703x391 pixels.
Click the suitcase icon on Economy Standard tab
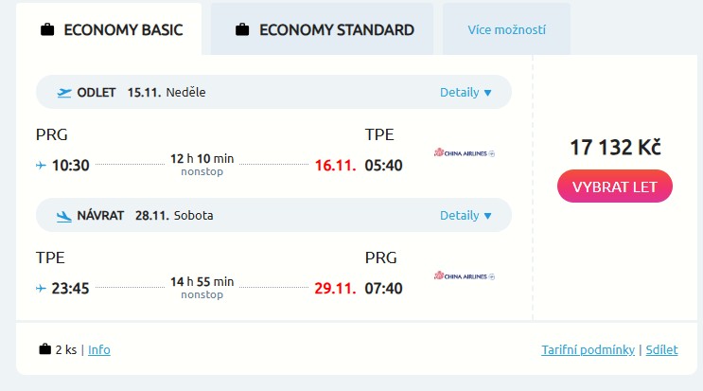point(242,29)
